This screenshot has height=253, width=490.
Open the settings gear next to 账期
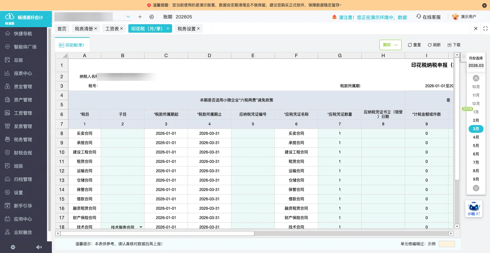coord(152,17)
